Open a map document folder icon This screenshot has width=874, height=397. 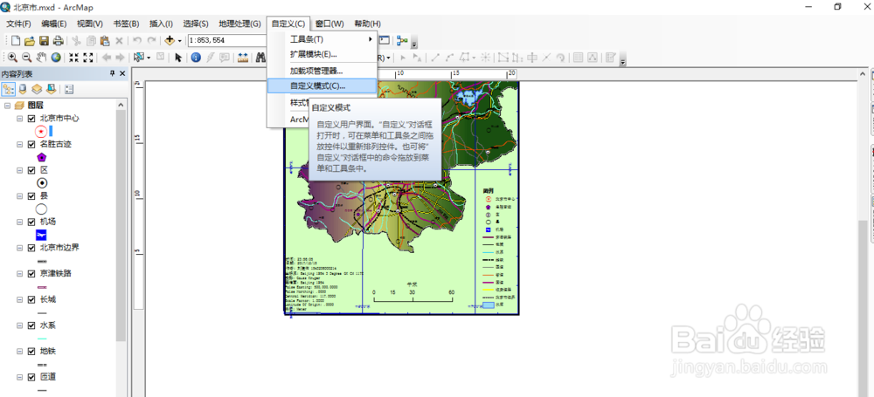point(30,41)
